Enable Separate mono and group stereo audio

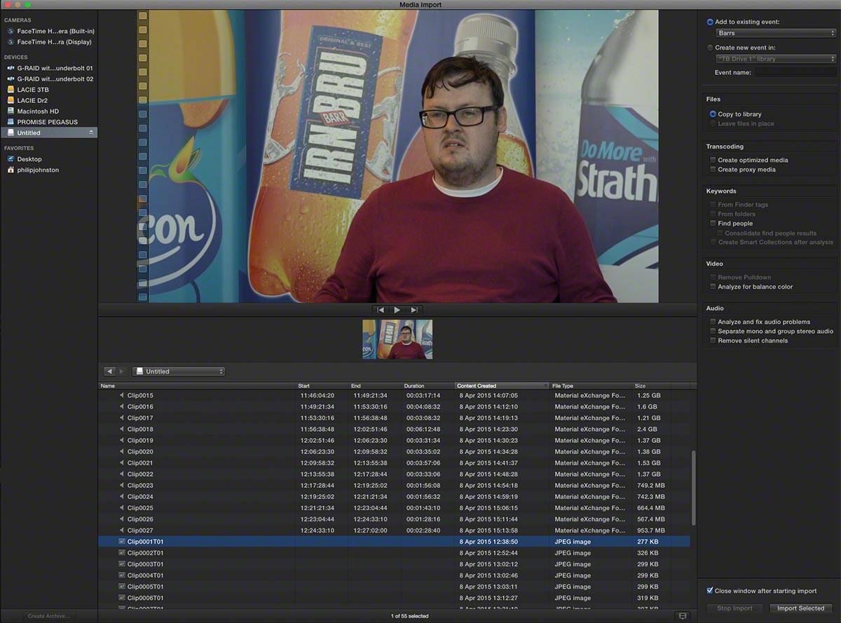713,331
